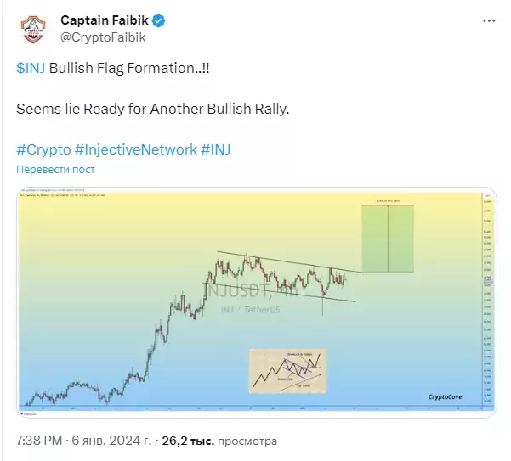511x461 pixels.
Task: Open the three-dot more options menu
Action: 489,21
